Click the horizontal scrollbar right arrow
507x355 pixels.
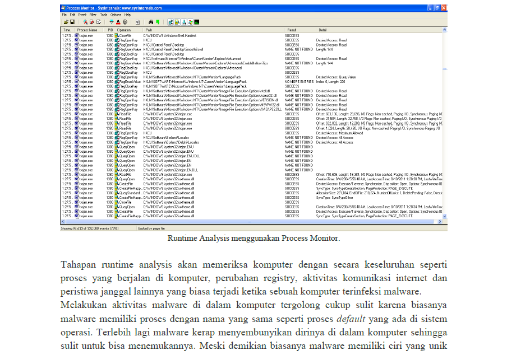[x=440, y=221]
